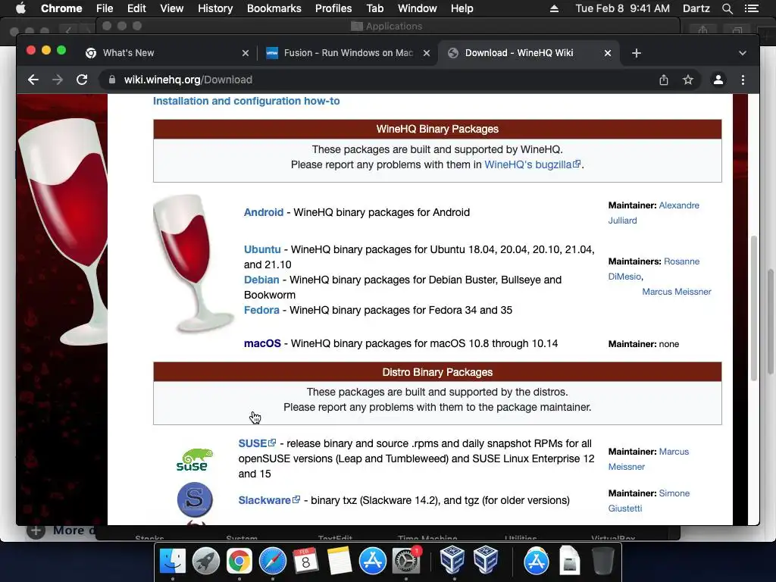The width and height of the screenshot is (776, 582).
Task: Click the Dartz user name in the menu bar
Action: pos(696,8)
